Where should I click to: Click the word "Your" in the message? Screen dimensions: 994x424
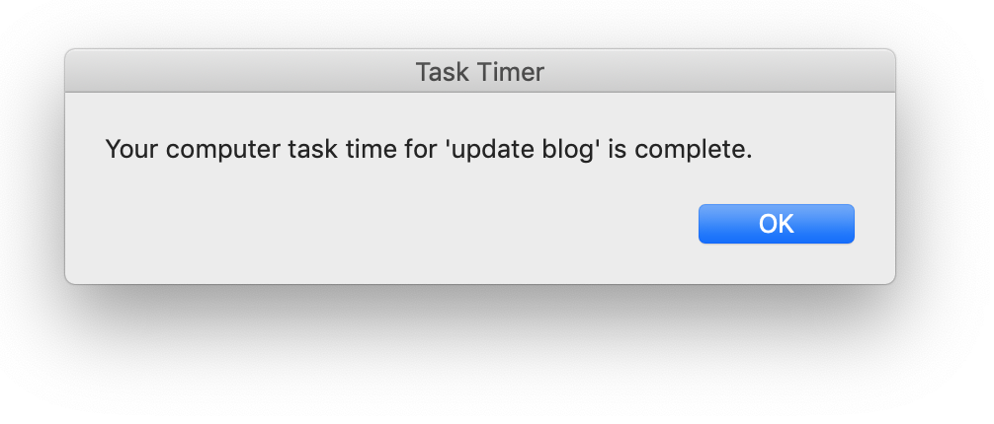click(128, 151)
